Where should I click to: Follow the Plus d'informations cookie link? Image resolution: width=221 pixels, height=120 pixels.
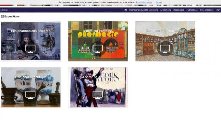(x=144, y=2)
